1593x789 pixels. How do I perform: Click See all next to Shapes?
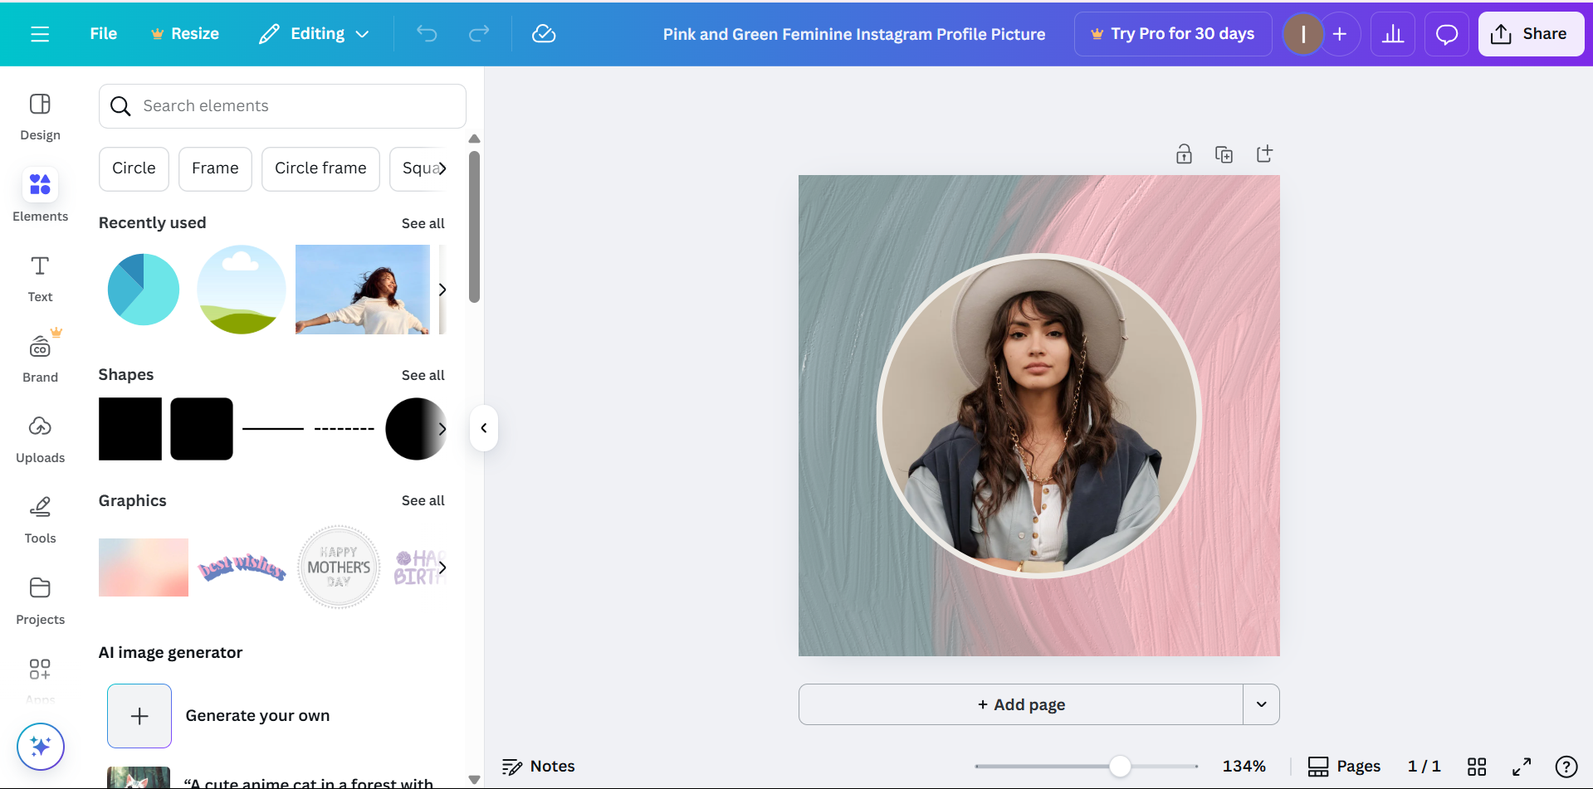click(423, 375)
